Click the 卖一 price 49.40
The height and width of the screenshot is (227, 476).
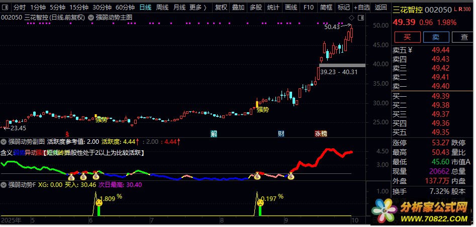pos(440,87)
